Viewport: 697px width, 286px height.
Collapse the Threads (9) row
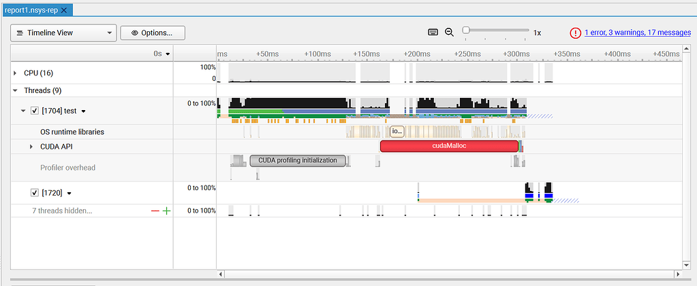point(16,90)
